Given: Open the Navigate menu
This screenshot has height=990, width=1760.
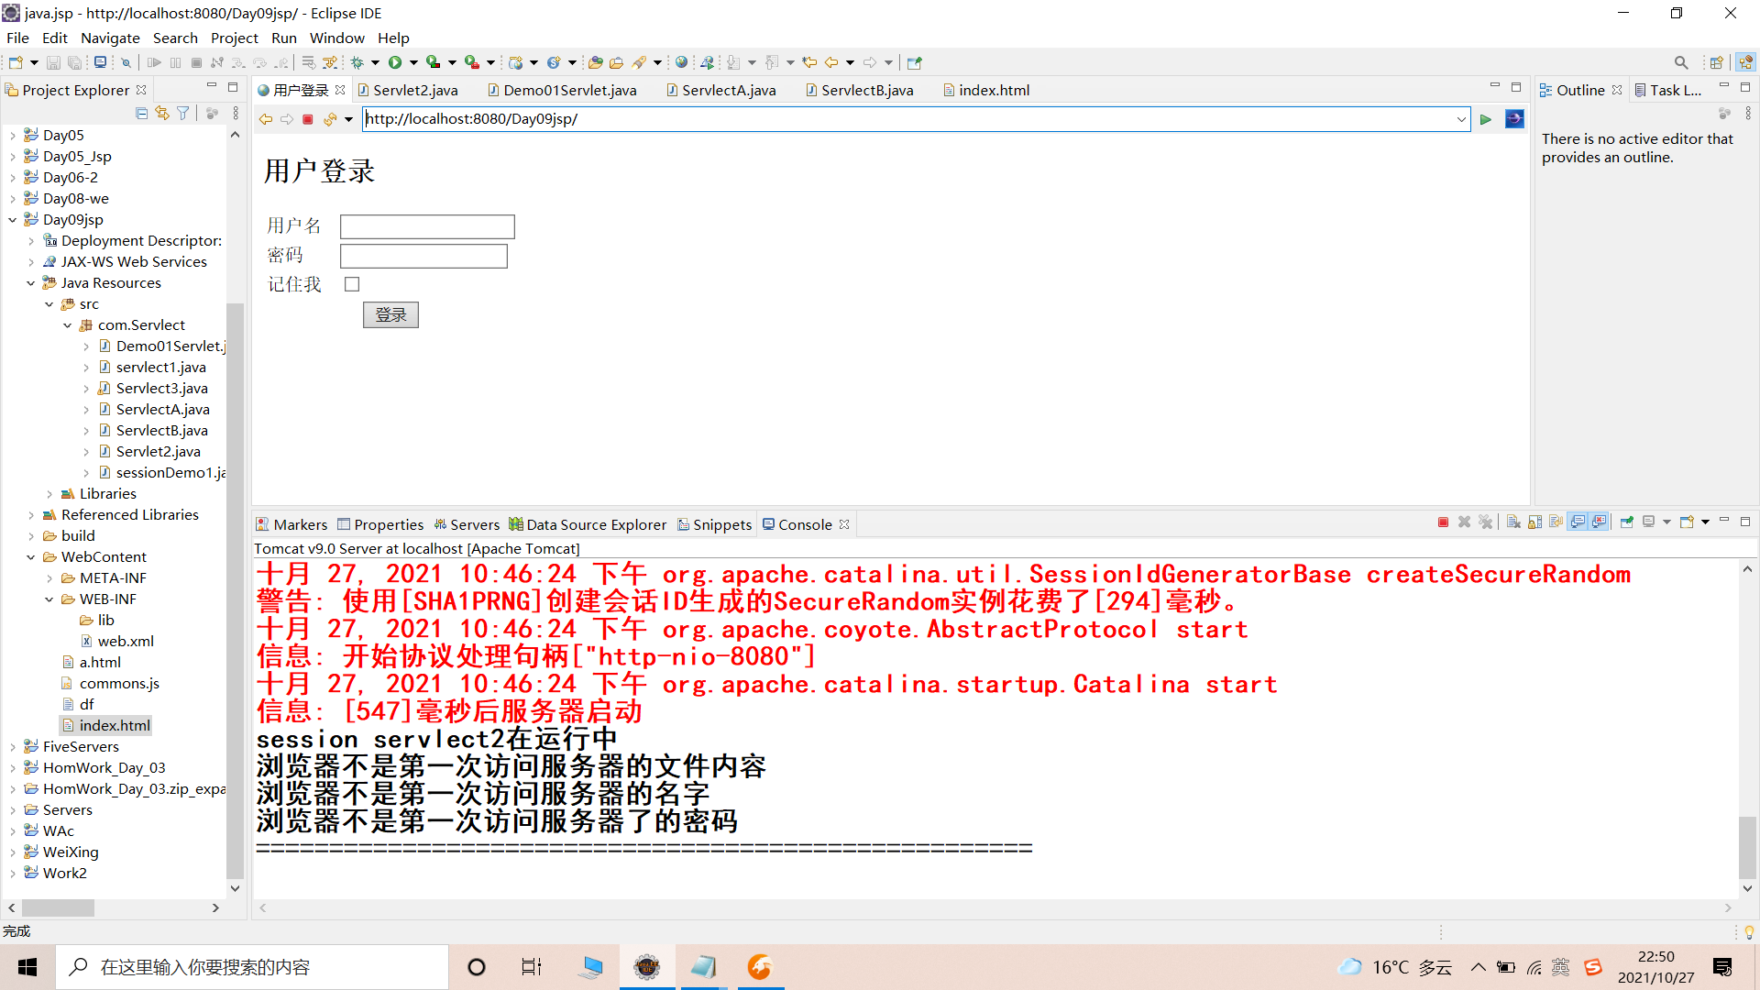Looking at the screenshot, I should click(x=110, y=38).
